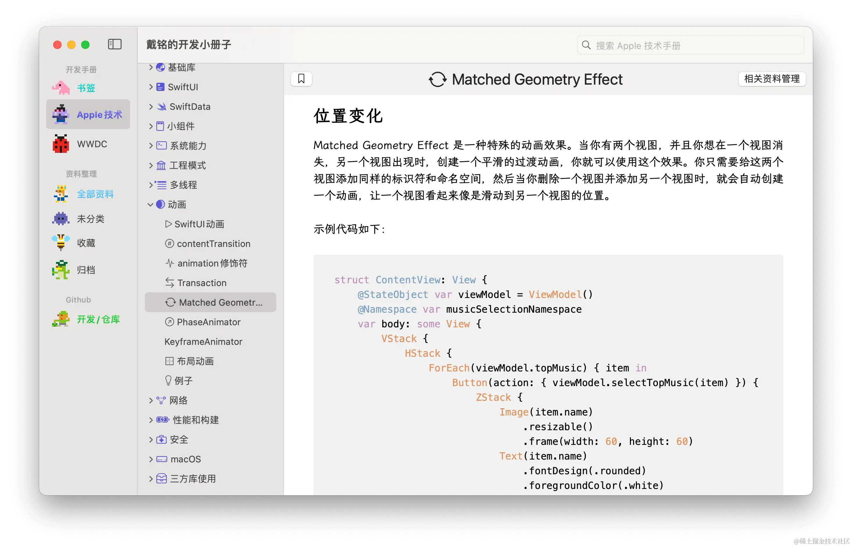
Task: Expand the SwiftUI tree section
Action: (151, 87)
